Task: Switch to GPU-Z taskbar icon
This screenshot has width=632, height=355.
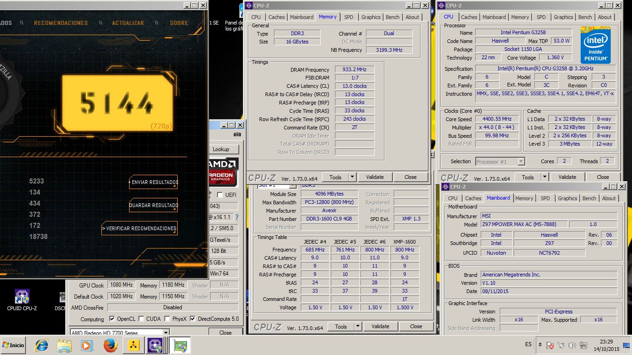Action: click(x=179, y=345)
